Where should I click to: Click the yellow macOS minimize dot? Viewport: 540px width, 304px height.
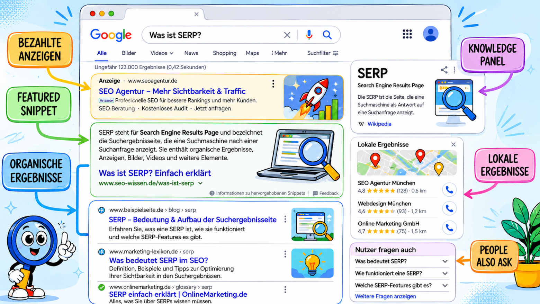click(x=102, y=14)
